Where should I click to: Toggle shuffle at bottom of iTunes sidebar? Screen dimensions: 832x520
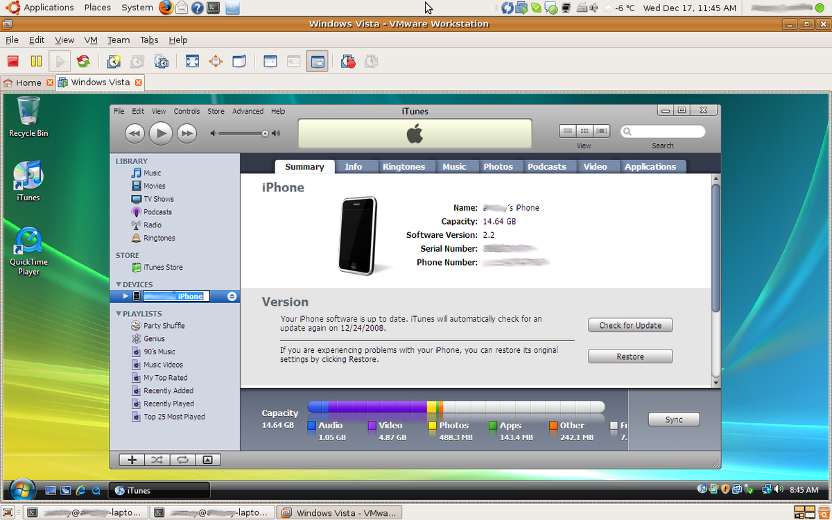click(x=157, y=460)
